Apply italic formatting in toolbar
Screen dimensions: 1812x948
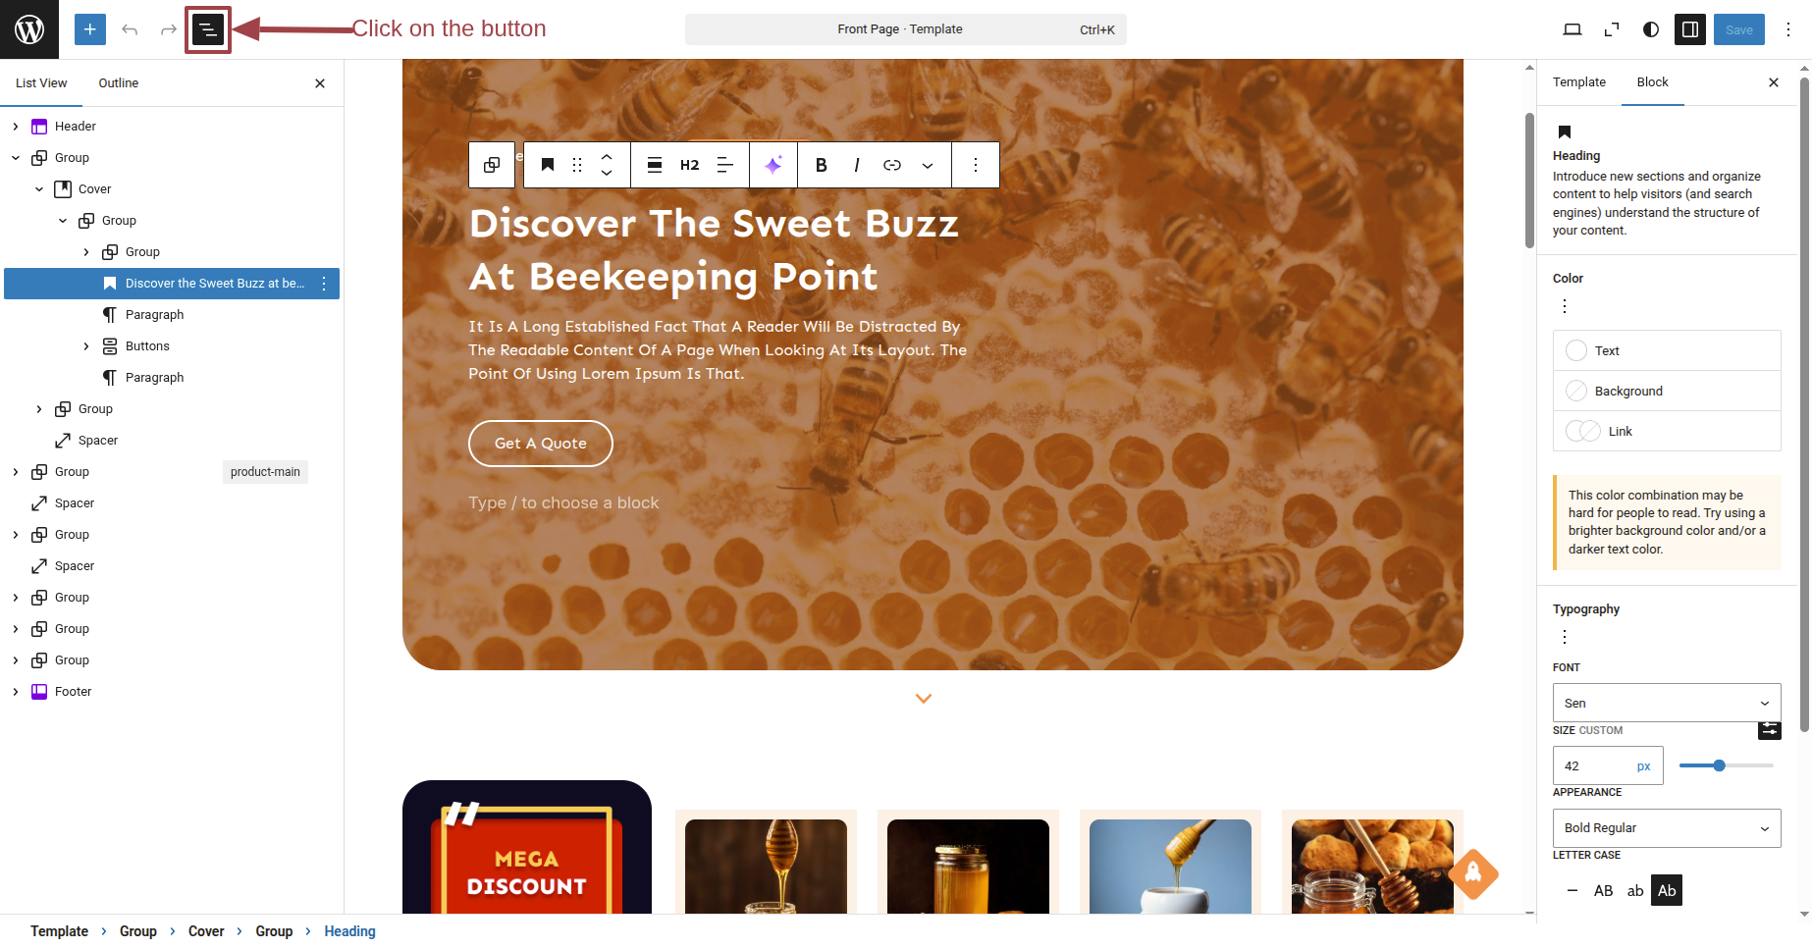[x=857, y=165]
